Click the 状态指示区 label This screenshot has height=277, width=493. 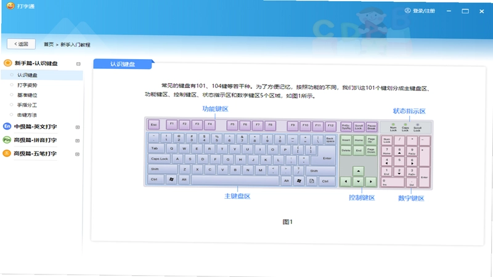tap(409, 111)
